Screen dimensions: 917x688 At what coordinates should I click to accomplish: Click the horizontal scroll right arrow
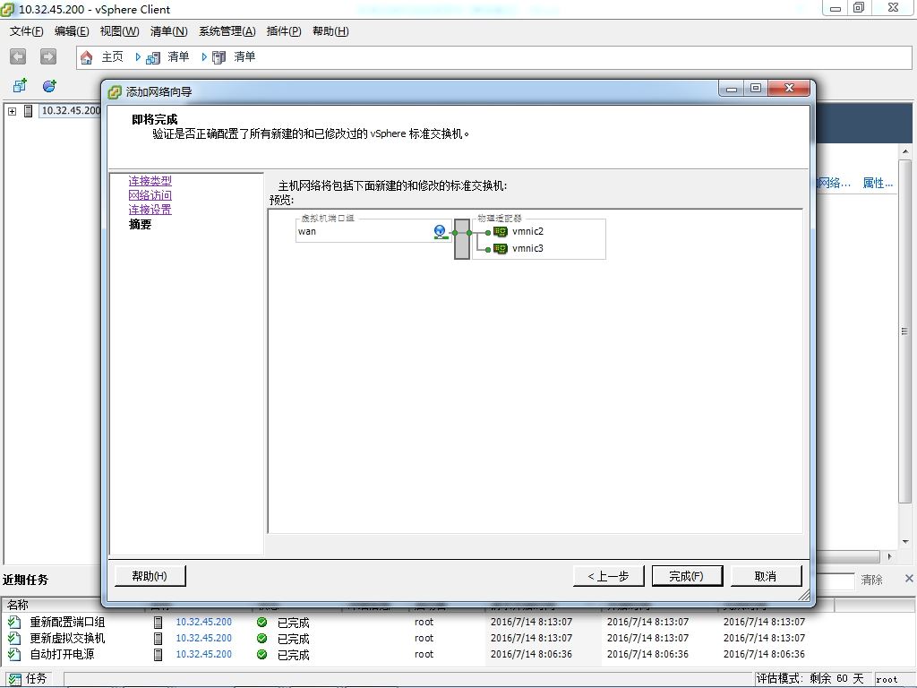(x=889, y=556)
